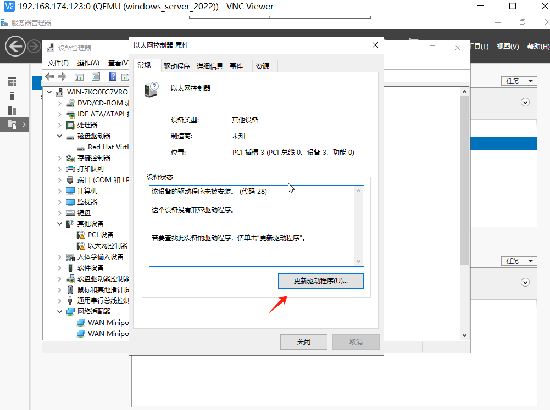This screenshot has height=410, width=550.
Task: Switch to the 常规 tab
Action: click(144, 65)
